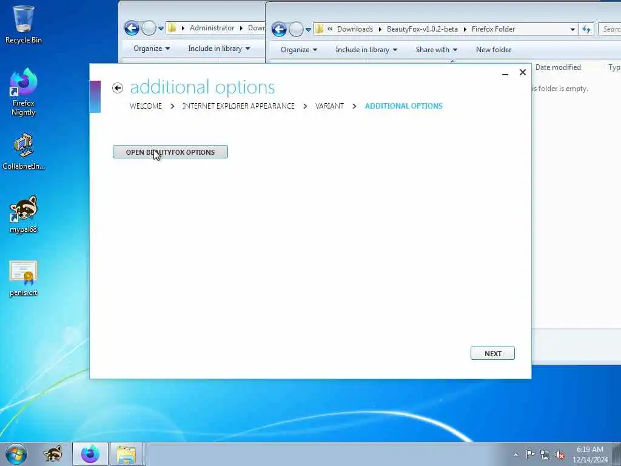Click the Next button in the installer
The height and width of the screenshot is (466, 621).
tap(492, 354)
